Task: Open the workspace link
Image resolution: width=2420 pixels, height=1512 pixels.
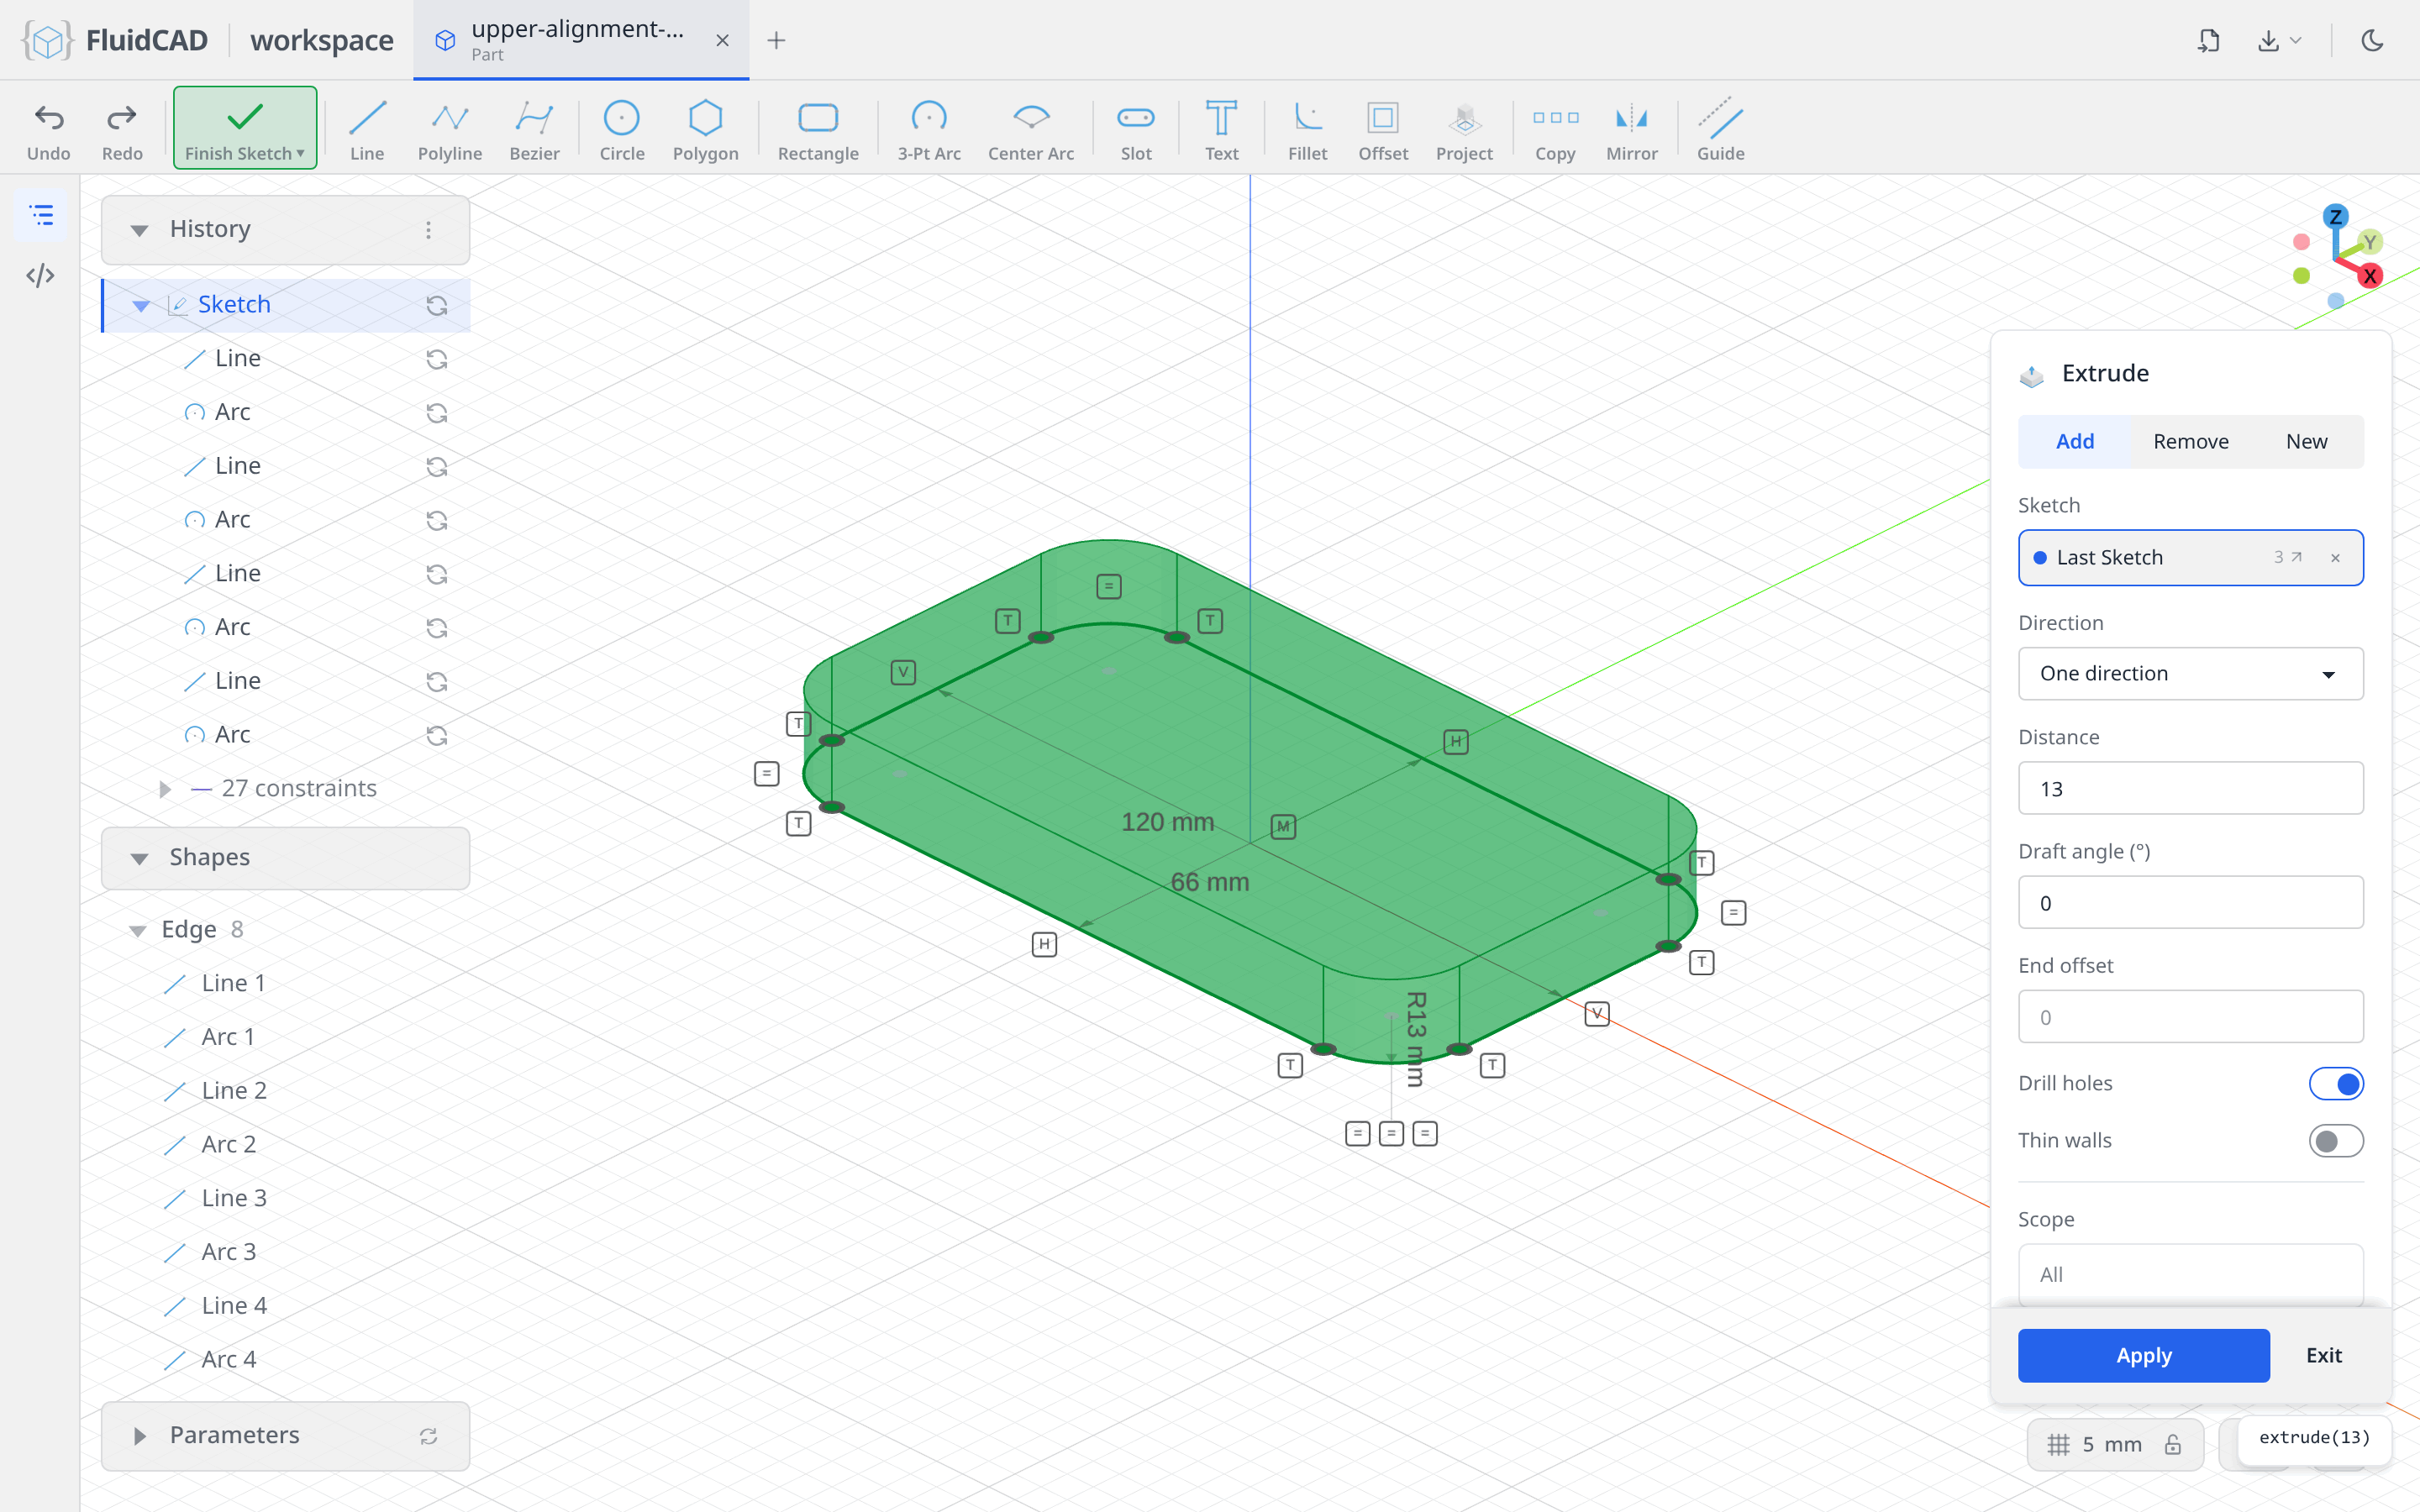Action: pyautogui.click(x=321, y=40)
